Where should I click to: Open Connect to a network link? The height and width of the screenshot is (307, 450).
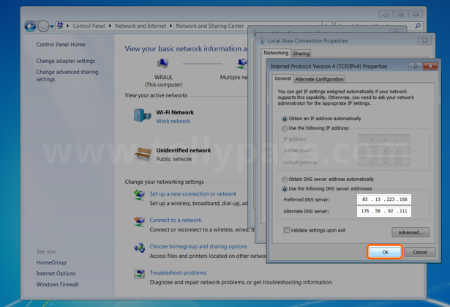176,221
